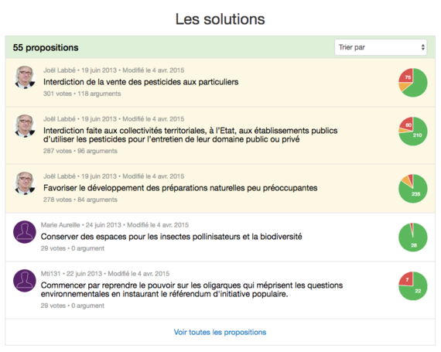Click Joël Labbé's avatar on the first proposal

25,77
